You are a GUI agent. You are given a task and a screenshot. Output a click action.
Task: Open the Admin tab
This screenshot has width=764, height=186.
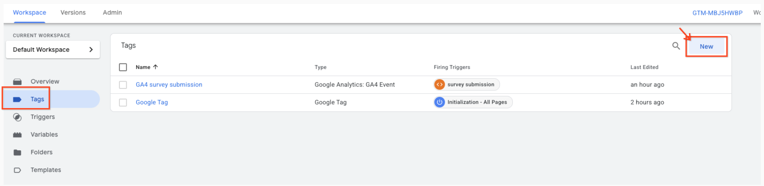112,12
